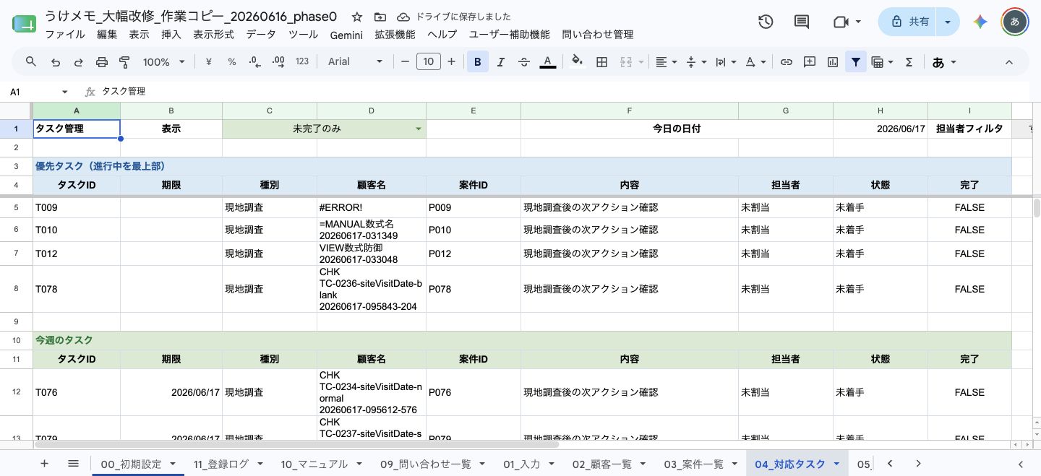Insert chart using toolbar icon
Image resolution: width=1041 pixels, height=476 pixels.
833,62
